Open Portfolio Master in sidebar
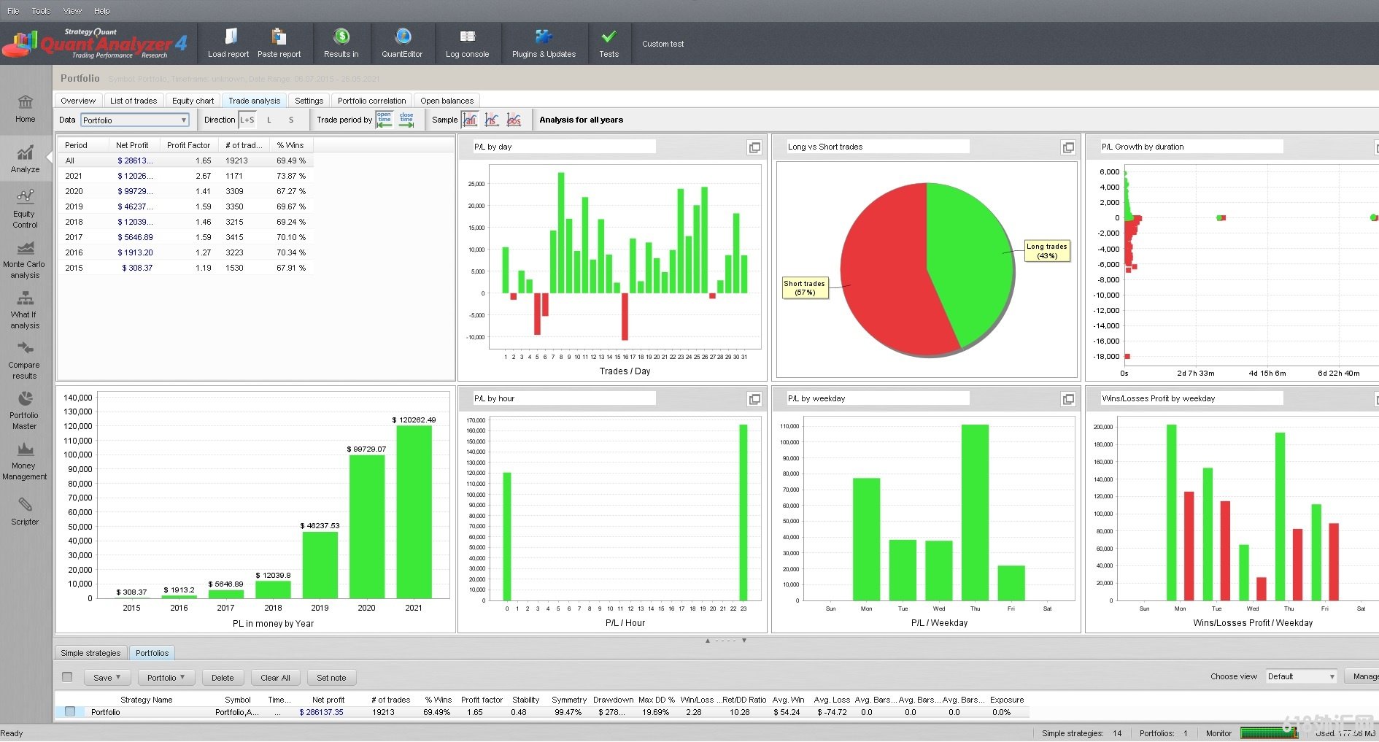 click(25, 410)
